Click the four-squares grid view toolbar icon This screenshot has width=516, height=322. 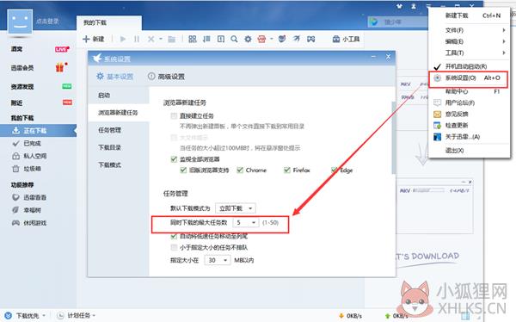(x=193, y=40)
